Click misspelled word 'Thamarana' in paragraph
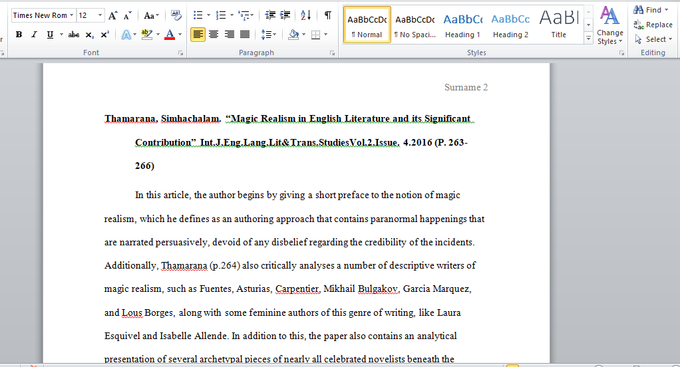The image size is (680, 367). (x=184, y=265)
